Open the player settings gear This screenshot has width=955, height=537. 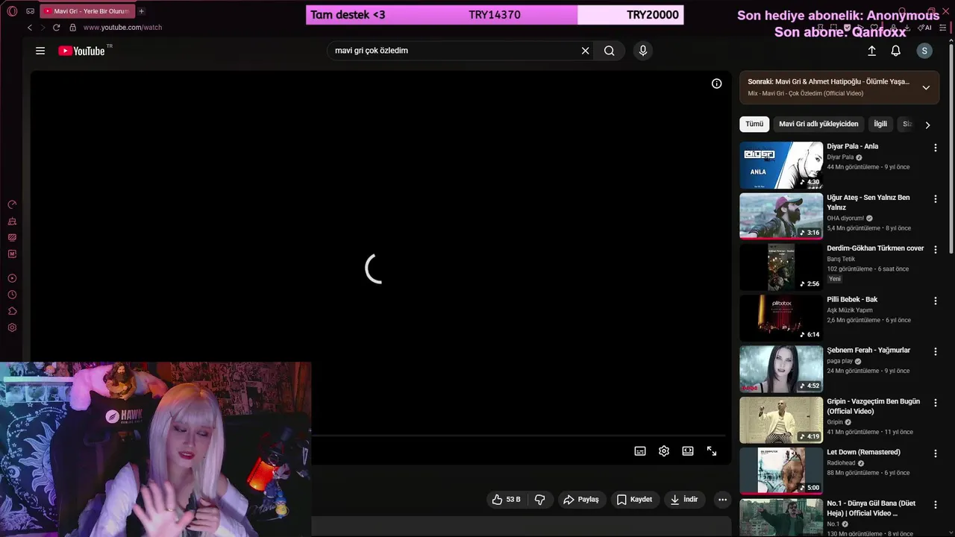pos(664,451)
